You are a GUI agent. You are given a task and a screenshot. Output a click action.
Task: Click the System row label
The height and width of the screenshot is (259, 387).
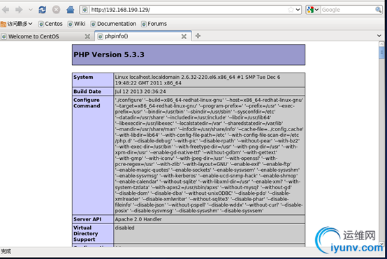(x=83, y=77)
